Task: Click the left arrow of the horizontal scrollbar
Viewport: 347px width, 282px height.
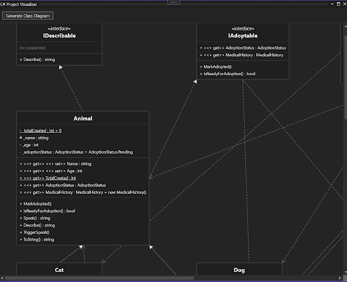Action: [2, 278]
